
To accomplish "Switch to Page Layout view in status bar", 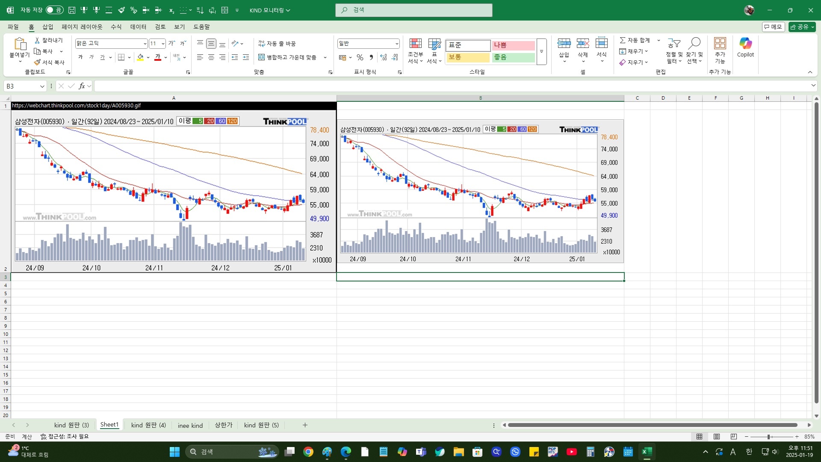I will point(717,437).
